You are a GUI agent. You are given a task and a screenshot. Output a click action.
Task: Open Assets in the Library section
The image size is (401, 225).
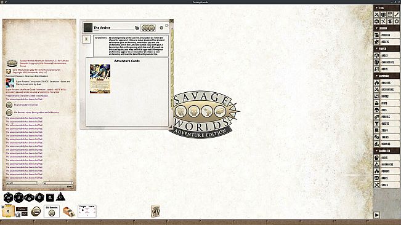(x=386, y=42)
